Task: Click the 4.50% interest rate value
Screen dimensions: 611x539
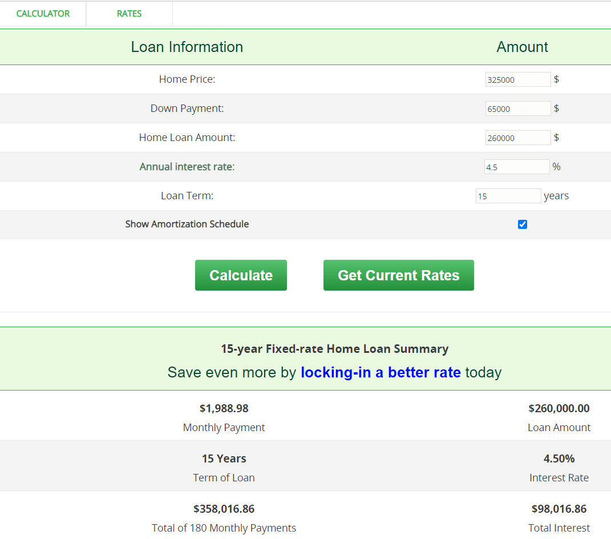Action: 559,458
